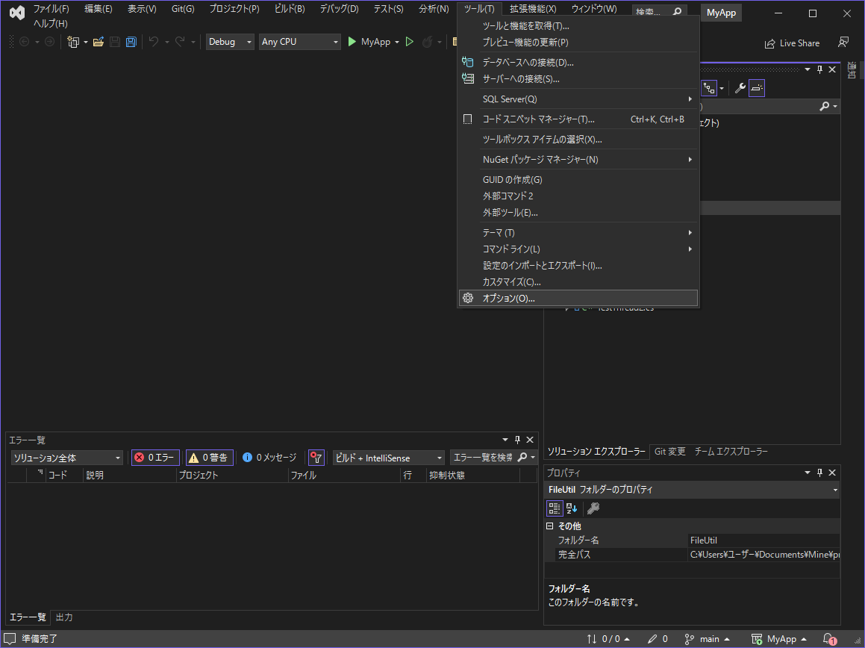Image resolution: width=865 pixels, height=648 pixels.
Task: Click the Live Share button
Action: (x=792, y=43)
